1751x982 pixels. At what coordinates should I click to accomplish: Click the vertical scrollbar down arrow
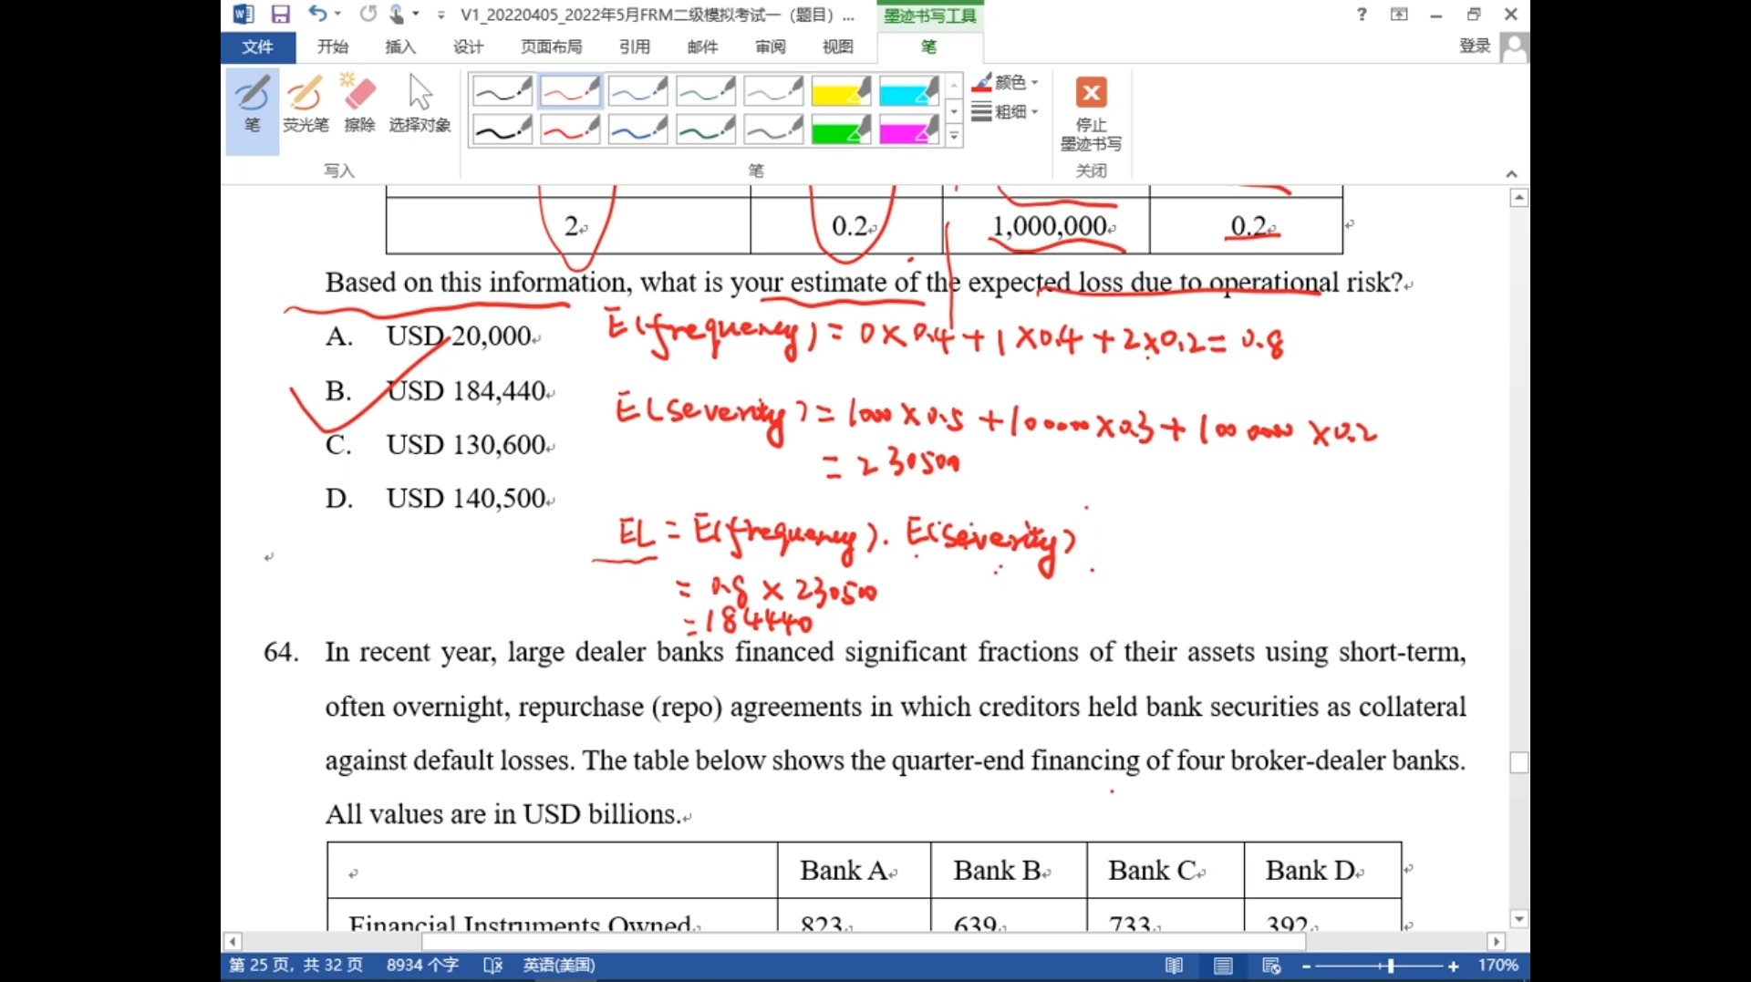pyautogui.click(x=1518, y=919)
